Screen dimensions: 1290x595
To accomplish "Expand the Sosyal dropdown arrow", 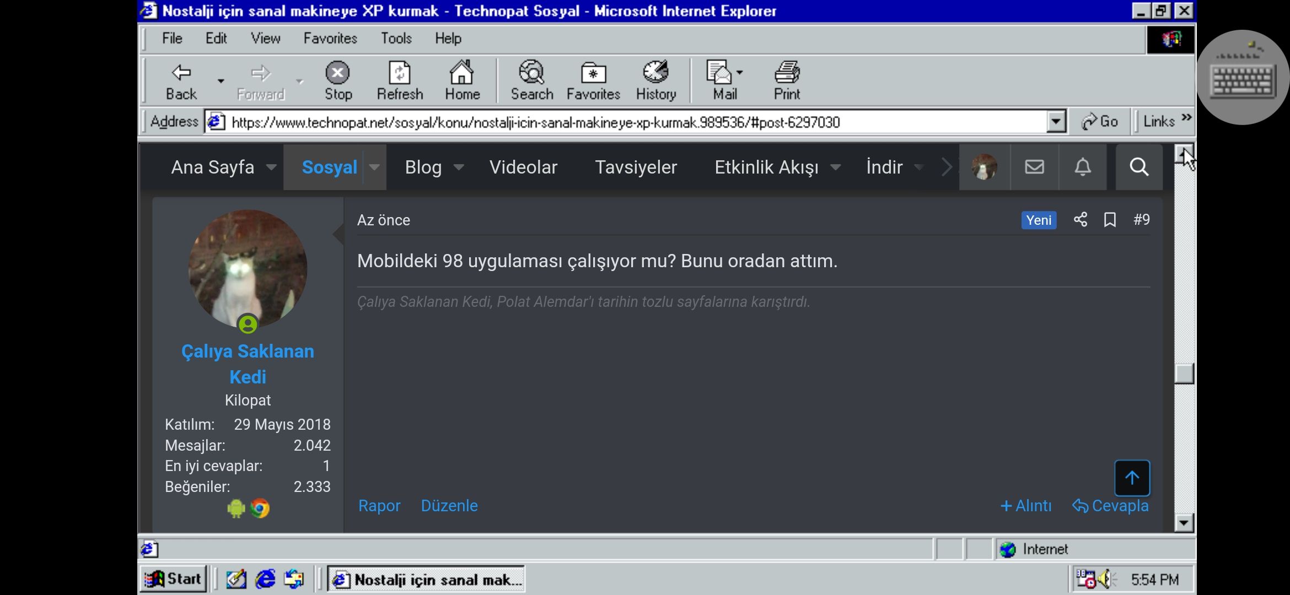I will click(375, 167).
